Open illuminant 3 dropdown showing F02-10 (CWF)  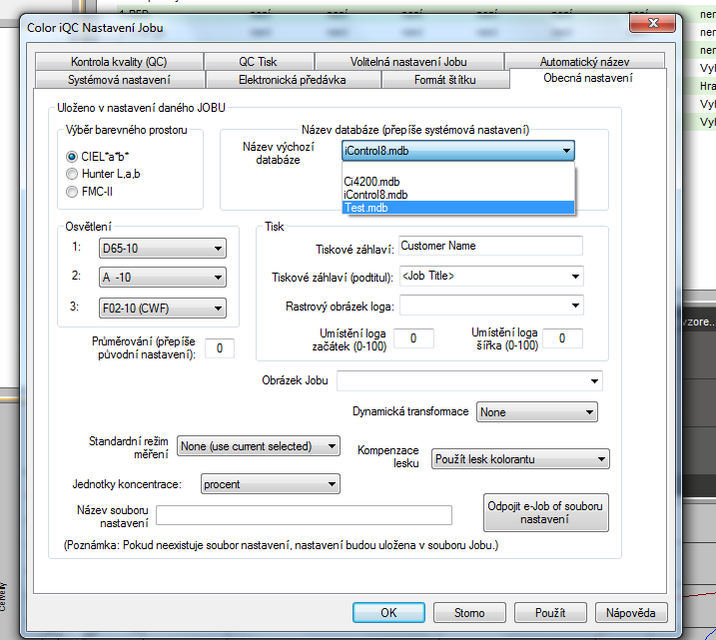(163, 309)
